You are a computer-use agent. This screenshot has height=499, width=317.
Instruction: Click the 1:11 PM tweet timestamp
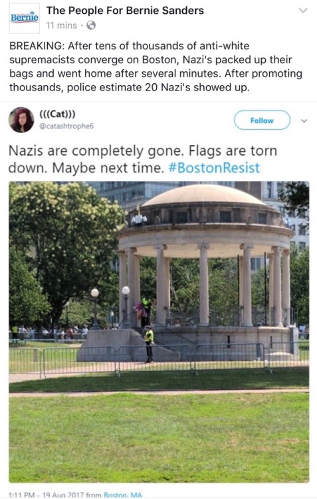point(47,495)
